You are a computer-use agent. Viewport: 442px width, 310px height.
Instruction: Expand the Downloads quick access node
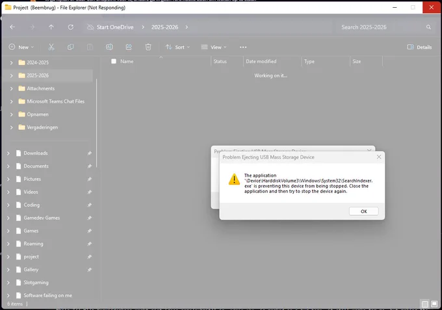coord(8,153)
